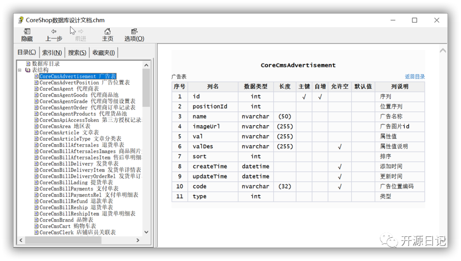461x261 pixels.
Task: Switch to the 目录(C) tab
Action: [27, 52]
